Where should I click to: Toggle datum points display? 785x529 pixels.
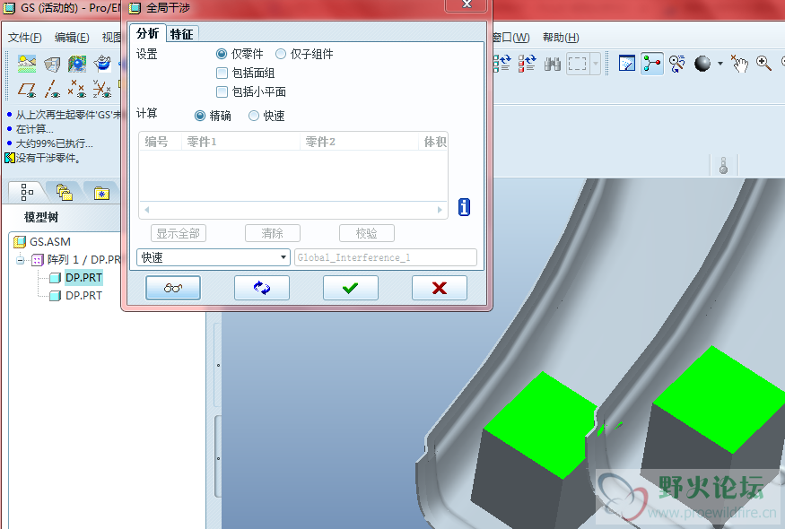pos(76,89)
